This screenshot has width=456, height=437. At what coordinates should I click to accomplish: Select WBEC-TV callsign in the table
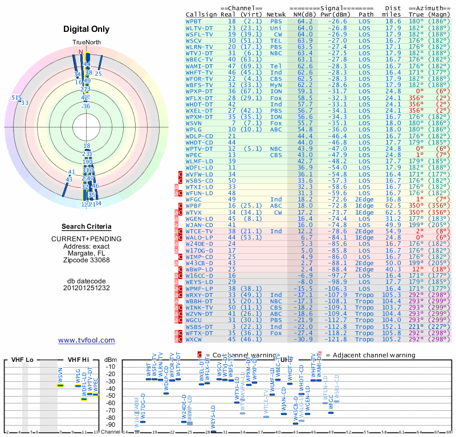click(x=199, y=60)
